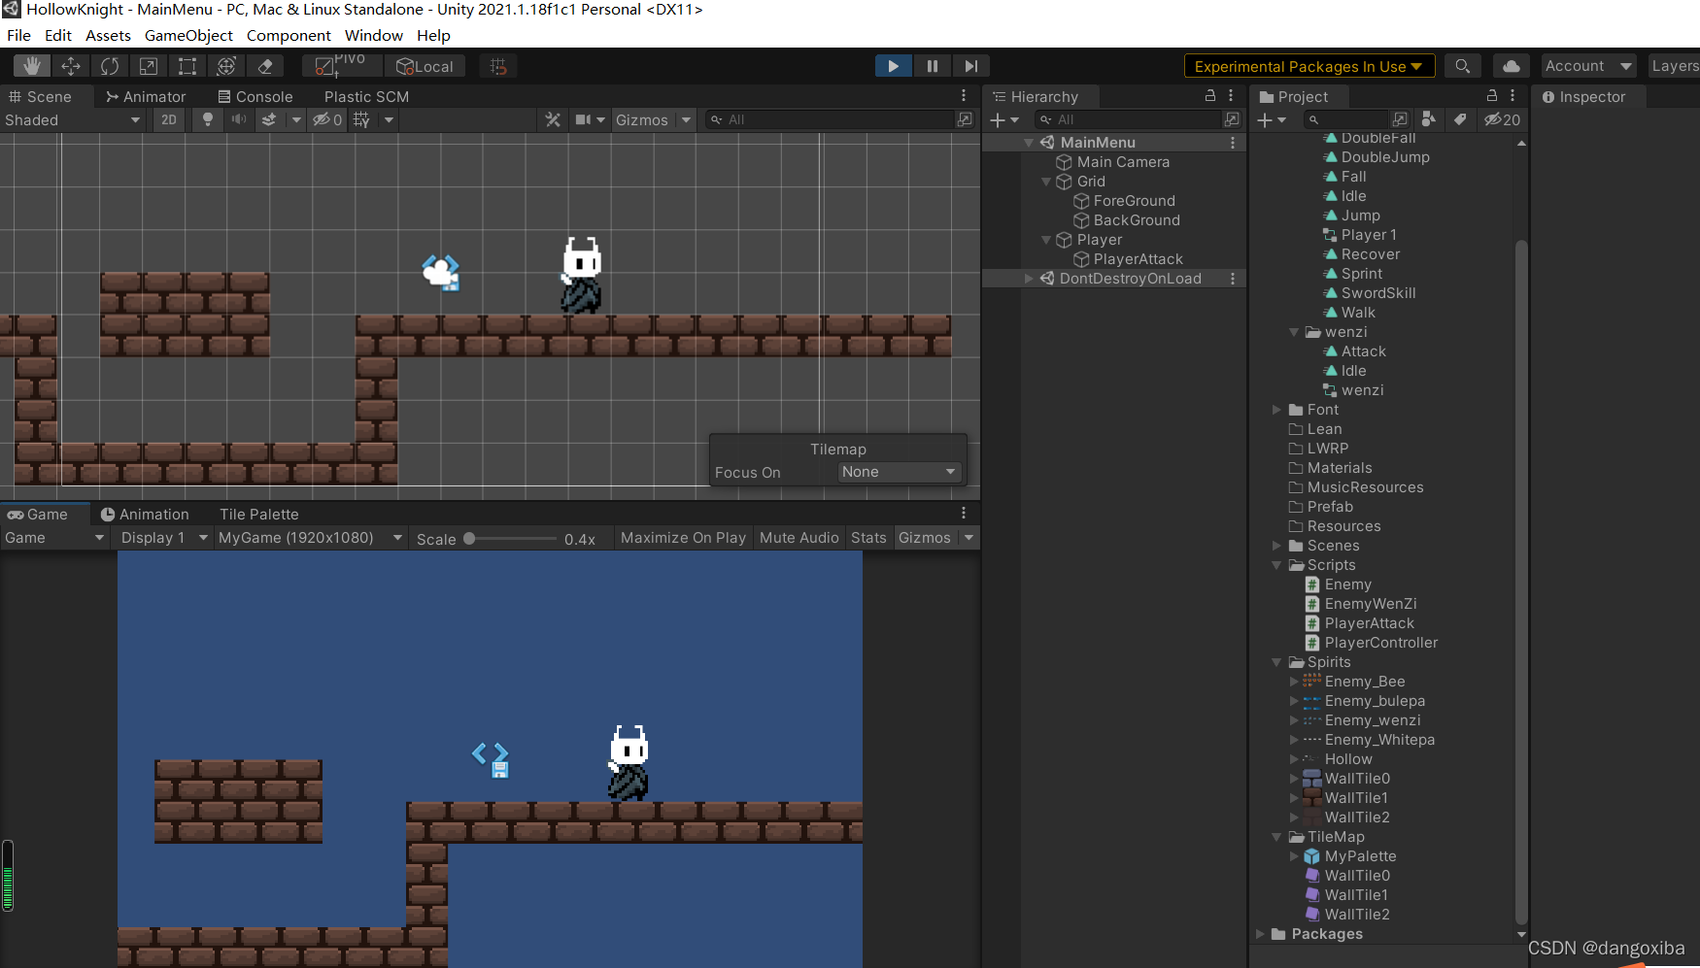Open the global search magnifier
The image size is (1700, 968).
point(1462,66)
